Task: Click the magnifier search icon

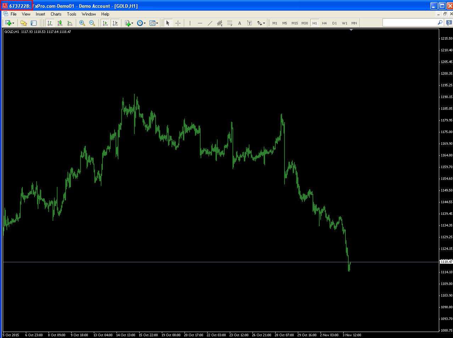Action: pos(440,22)
